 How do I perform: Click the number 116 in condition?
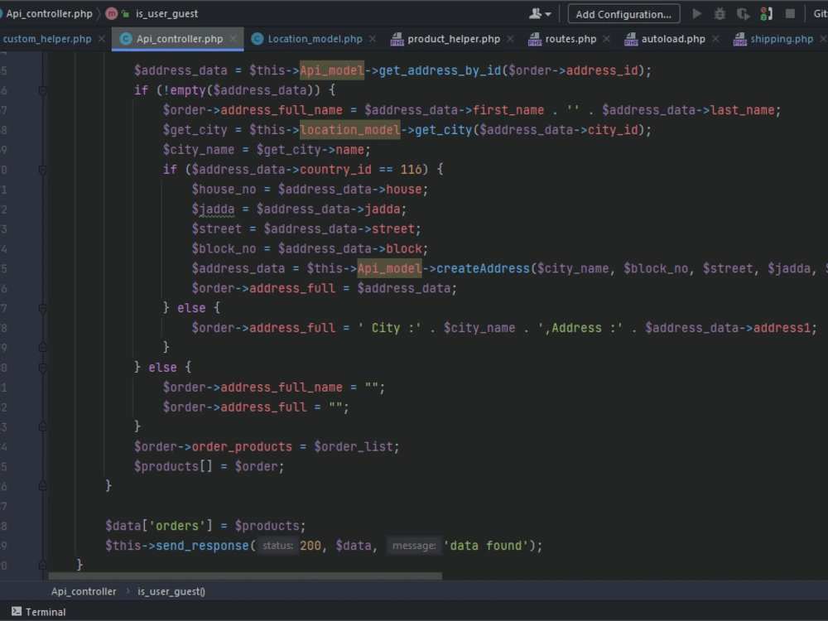(411, 170)
